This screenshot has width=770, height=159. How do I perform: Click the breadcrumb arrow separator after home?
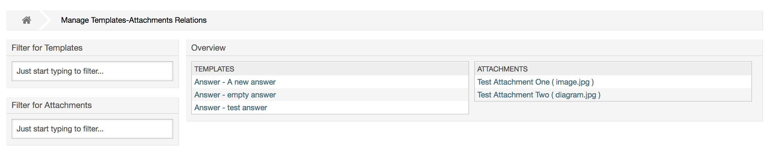click(45, 20)
